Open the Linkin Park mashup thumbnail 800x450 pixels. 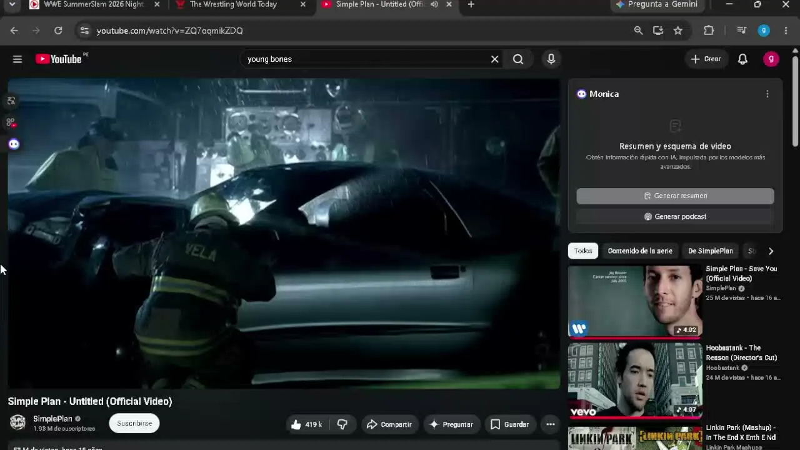635,437
